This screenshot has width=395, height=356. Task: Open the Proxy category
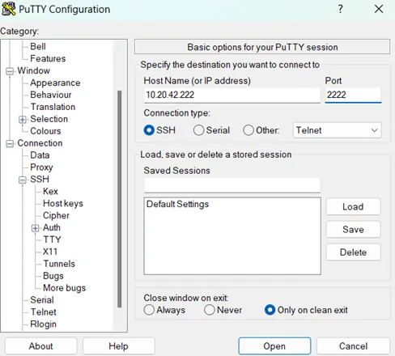tap(41, 167)
